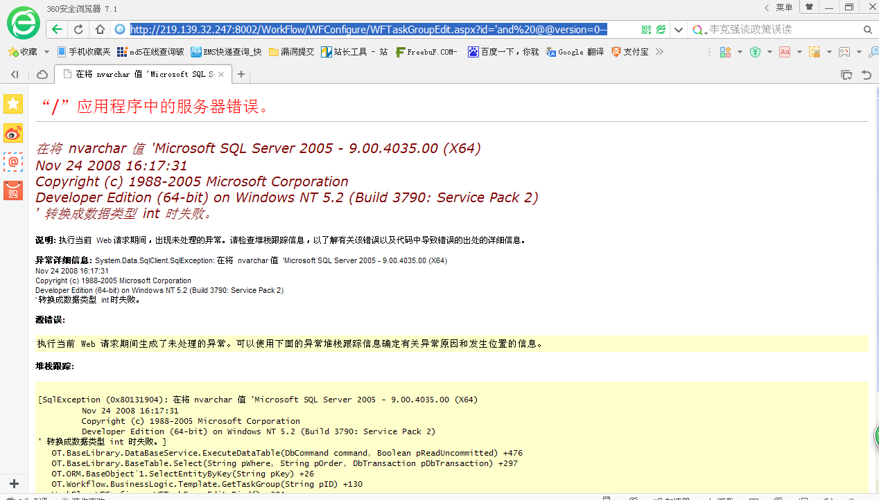Reload the page with the refresh icon
The height and width of the screenshot is (500, 879).
(78, 29)
